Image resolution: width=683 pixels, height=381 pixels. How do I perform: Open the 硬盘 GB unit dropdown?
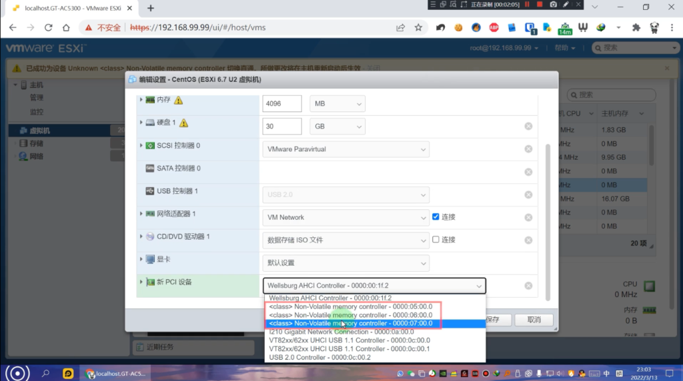tap(337, 127)
